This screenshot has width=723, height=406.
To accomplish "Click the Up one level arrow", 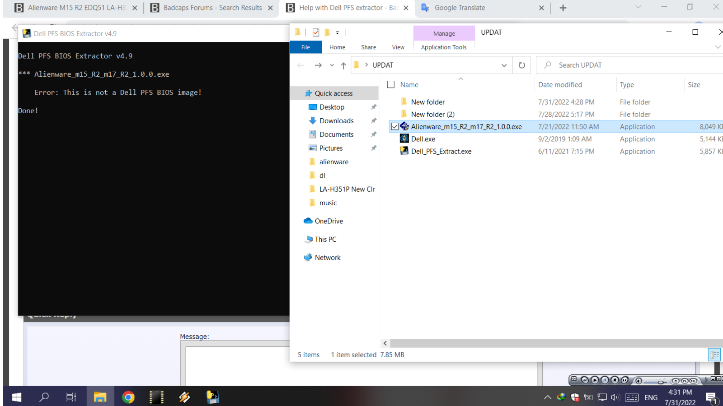I will point(343,66).
